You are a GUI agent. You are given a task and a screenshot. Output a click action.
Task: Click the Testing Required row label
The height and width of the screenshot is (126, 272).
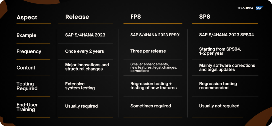(27, 86)
